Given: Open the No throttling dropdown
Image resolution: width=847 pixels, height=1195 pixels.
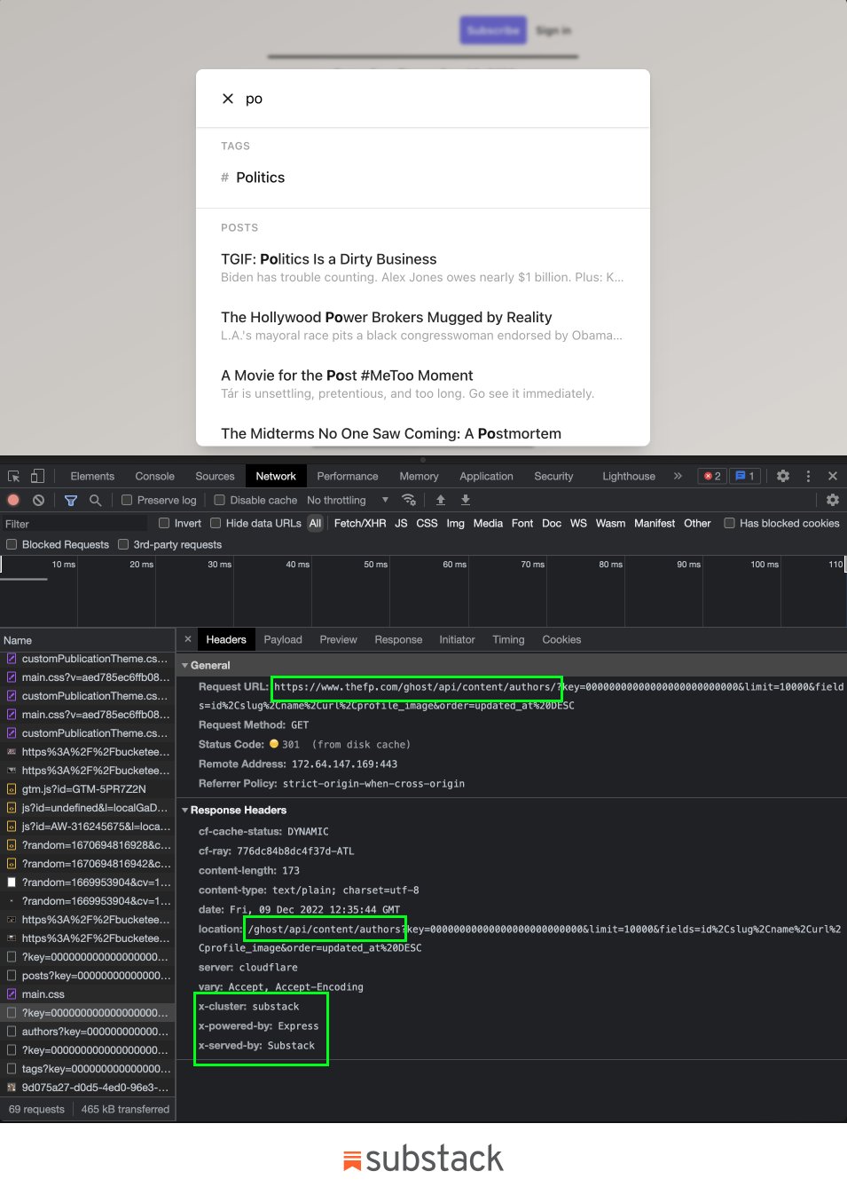Looking at the screenshot, I should pyautogui.click(x=346, y=500).
